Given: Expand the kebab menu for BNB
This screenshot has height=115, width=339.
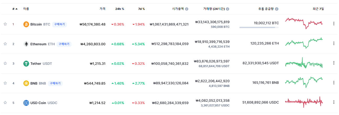Looking at the screenshot, I should pos(334,82).
